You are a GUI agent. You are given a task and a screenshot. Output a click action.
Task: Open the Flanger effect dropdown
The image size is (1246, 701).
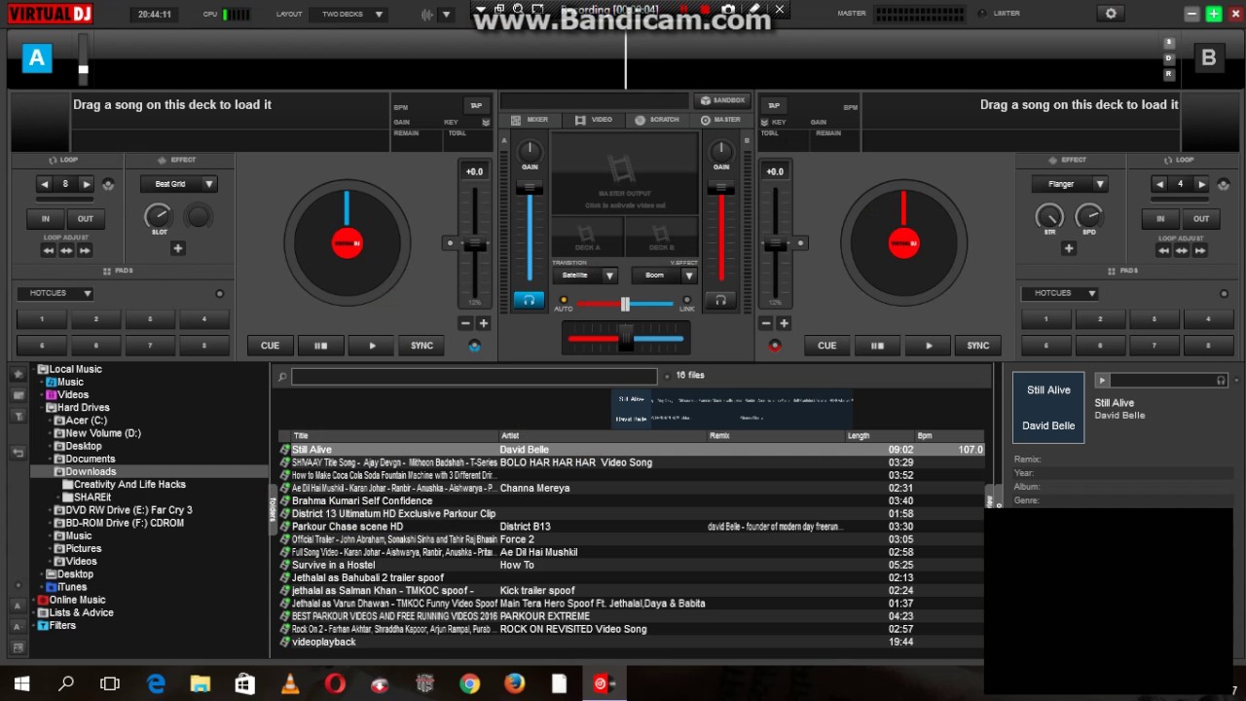(x=1070, y=184)
